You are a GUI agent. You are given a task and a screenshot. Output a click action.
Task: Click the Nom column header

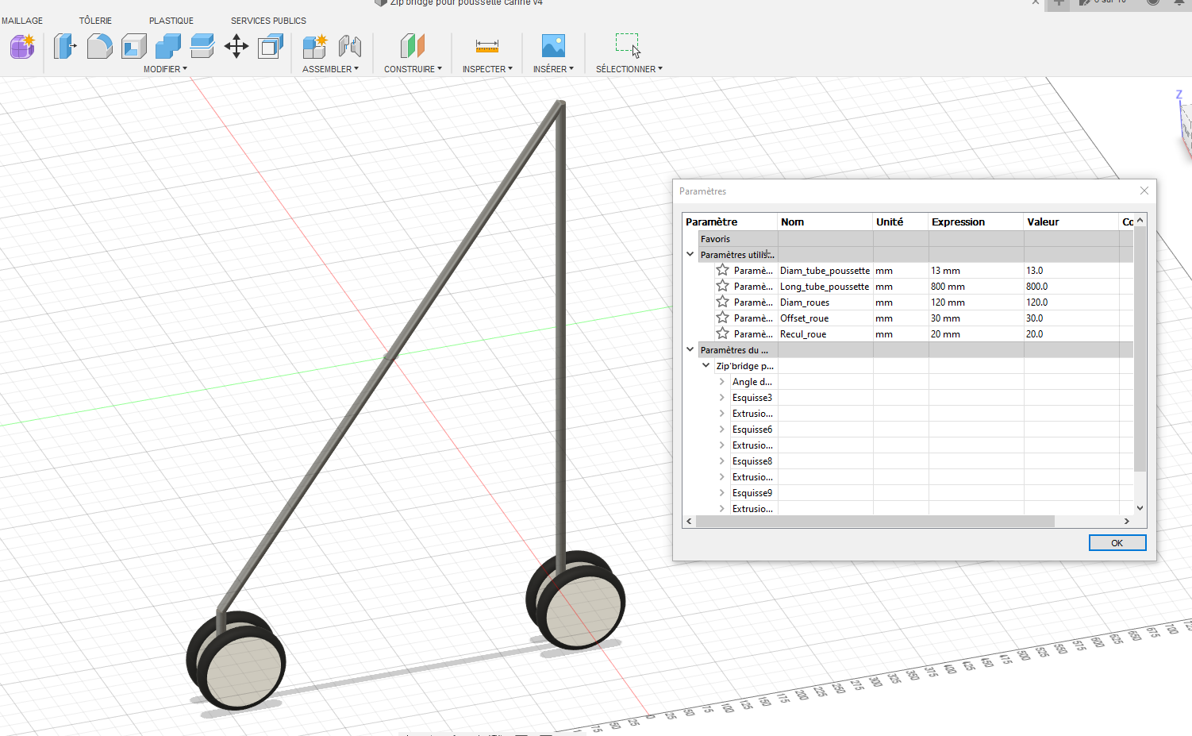click(x=825, y=222)
